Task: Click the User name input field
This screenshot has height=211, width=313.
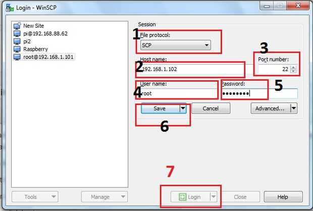Action: pos(179,93)
